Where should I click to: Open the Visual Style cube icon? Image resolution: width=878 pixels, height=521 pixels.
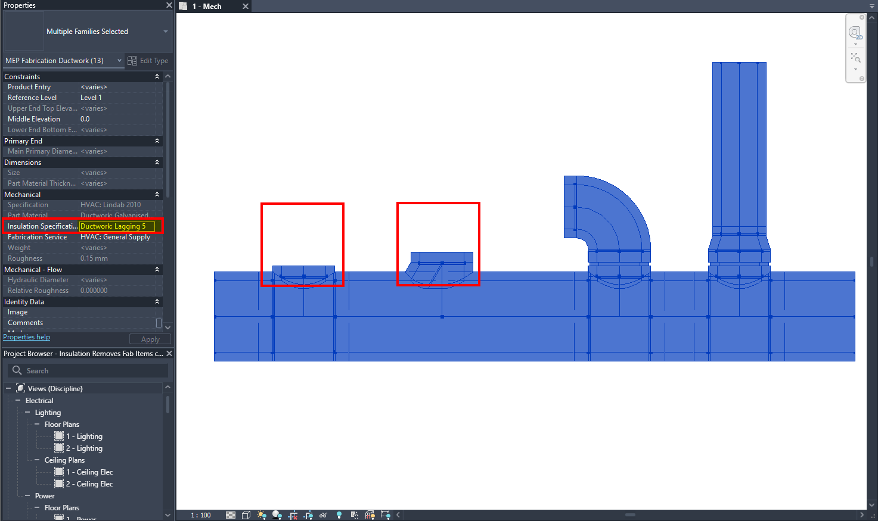[246, 514]
